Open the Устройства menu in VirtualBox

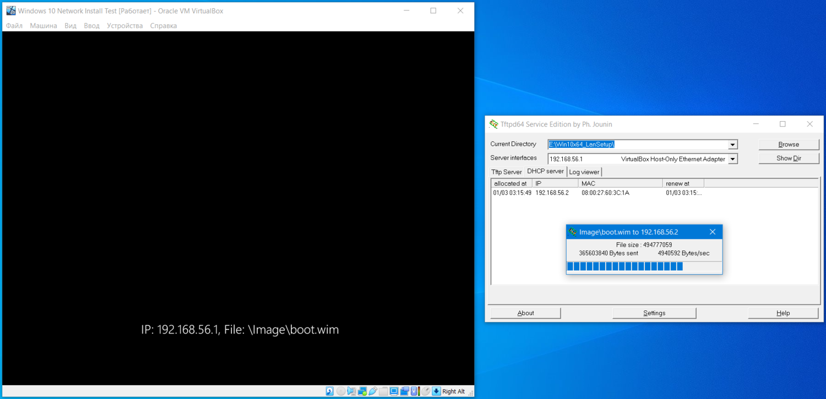(125, 26)
